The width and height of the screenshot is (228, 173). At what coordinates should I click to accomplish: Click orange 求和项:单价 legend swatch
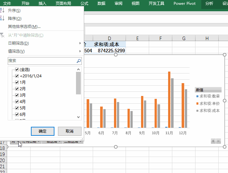pos(197,103)
